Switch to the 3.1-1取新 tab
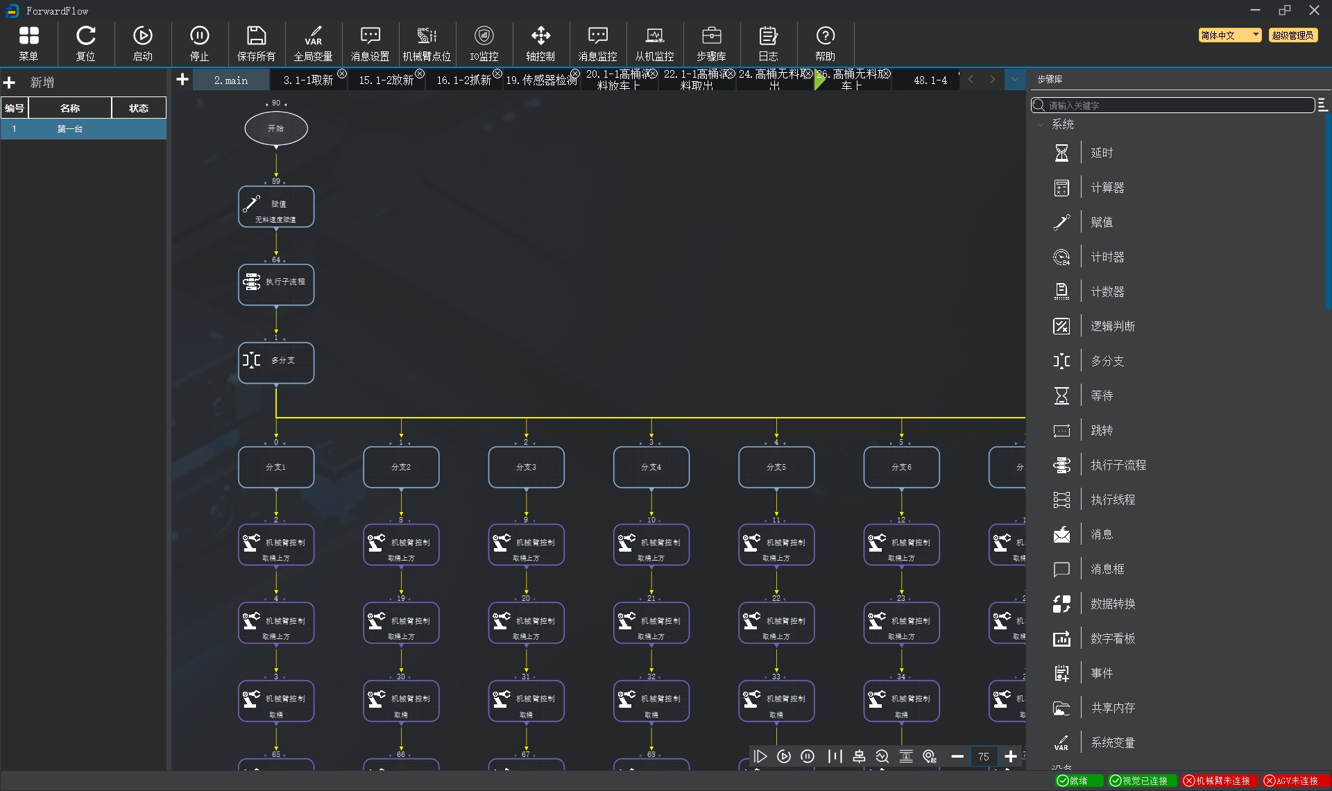Screen dimensions: 1332x791 pos(308,80)
